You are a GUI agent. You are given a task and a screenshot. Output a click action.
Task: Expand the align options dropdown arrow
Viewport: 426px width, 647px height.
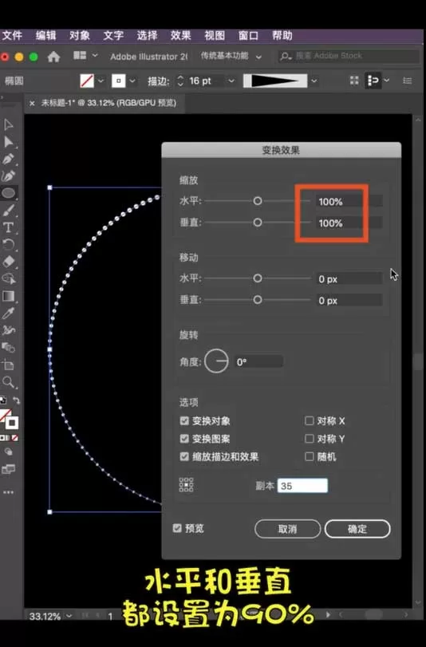coord(386,81)
